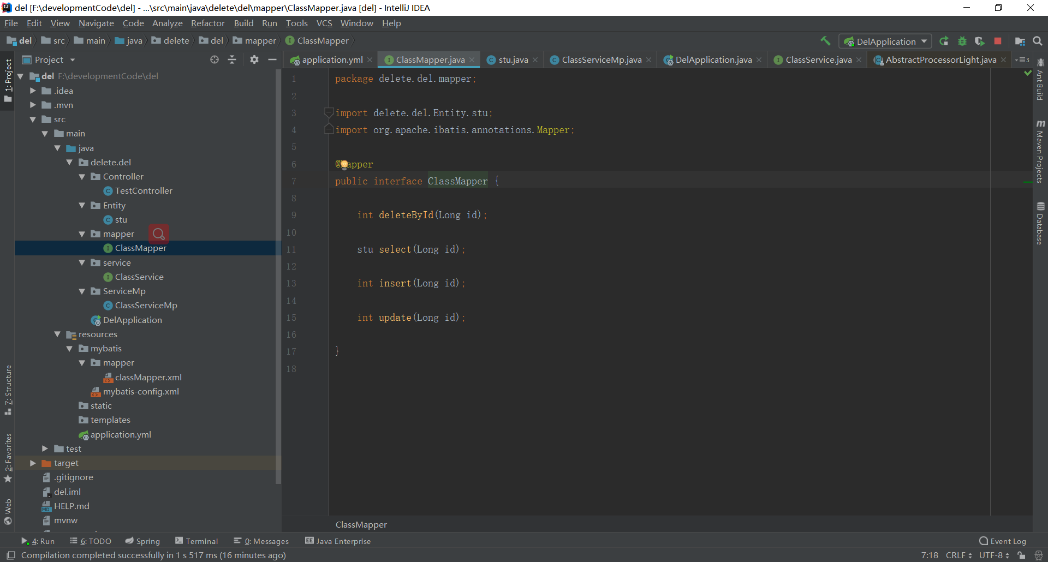1048x562 pixels.
Task: Open the Maven Projects side panel
Action: click(x=1040, y=152)
